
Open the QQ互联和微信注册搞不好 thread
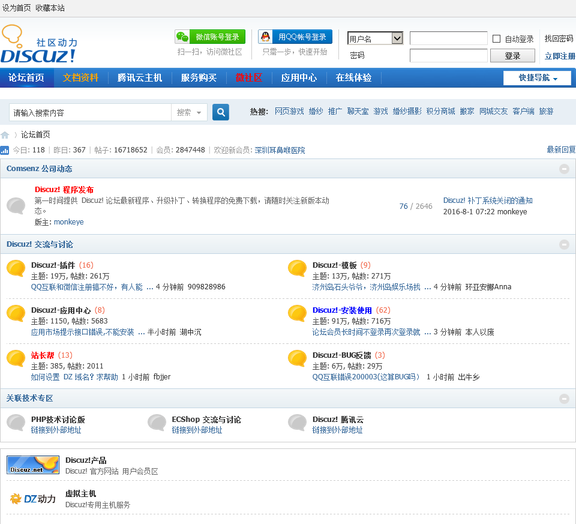point(86,287)
